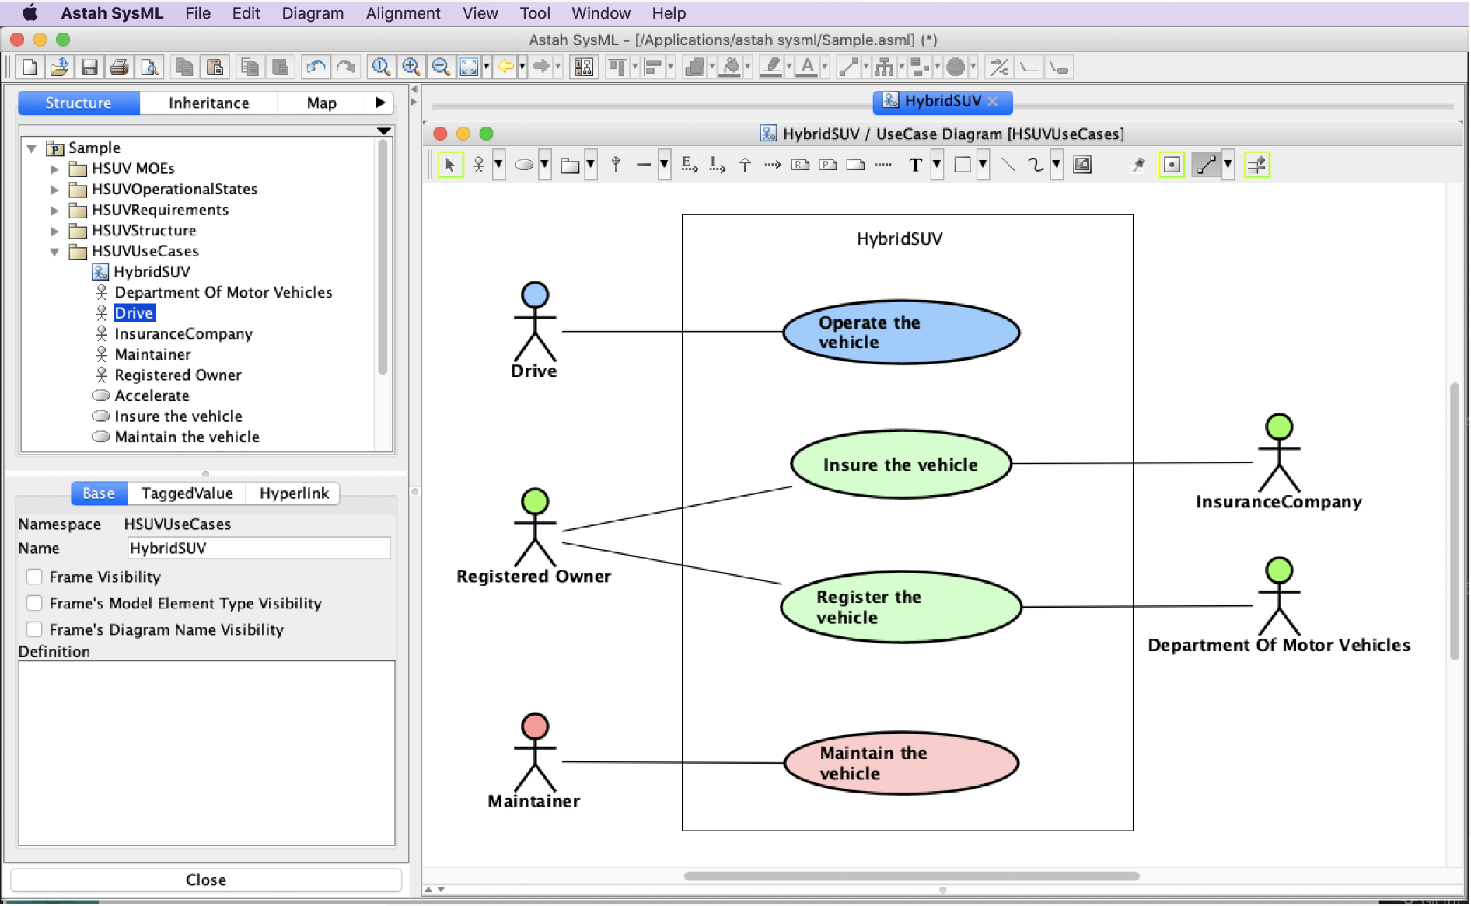Click the Print icon in main toolbar

tap(119, 68)
